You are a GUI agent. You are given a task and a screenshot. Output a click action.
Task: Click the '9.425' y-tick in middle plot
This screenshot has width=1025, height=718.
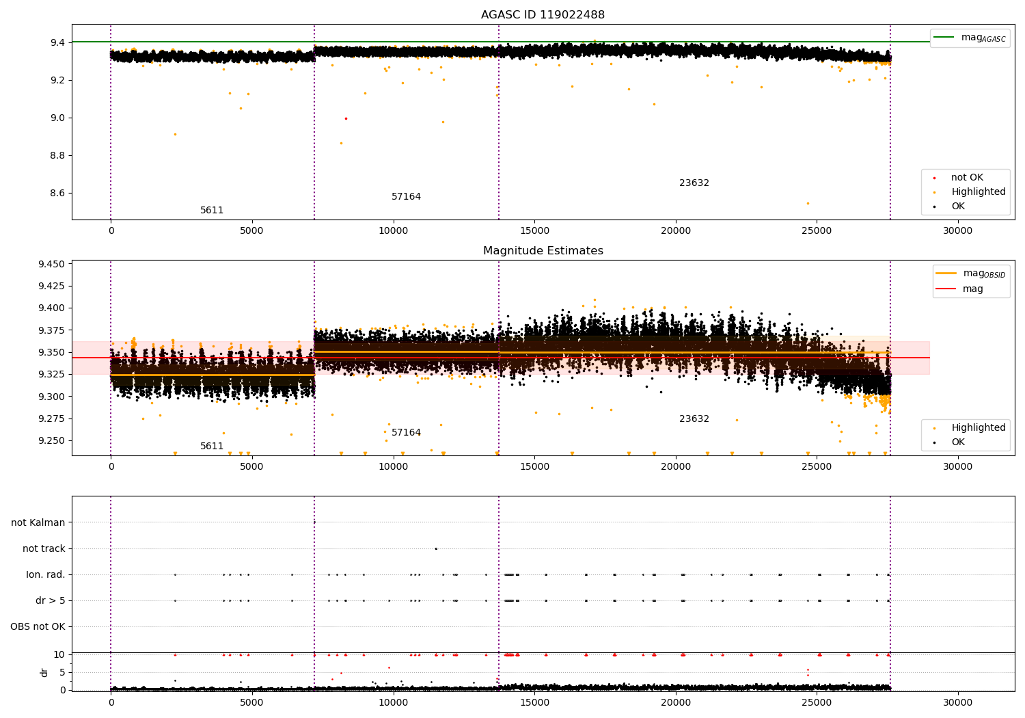click(52, 286)
